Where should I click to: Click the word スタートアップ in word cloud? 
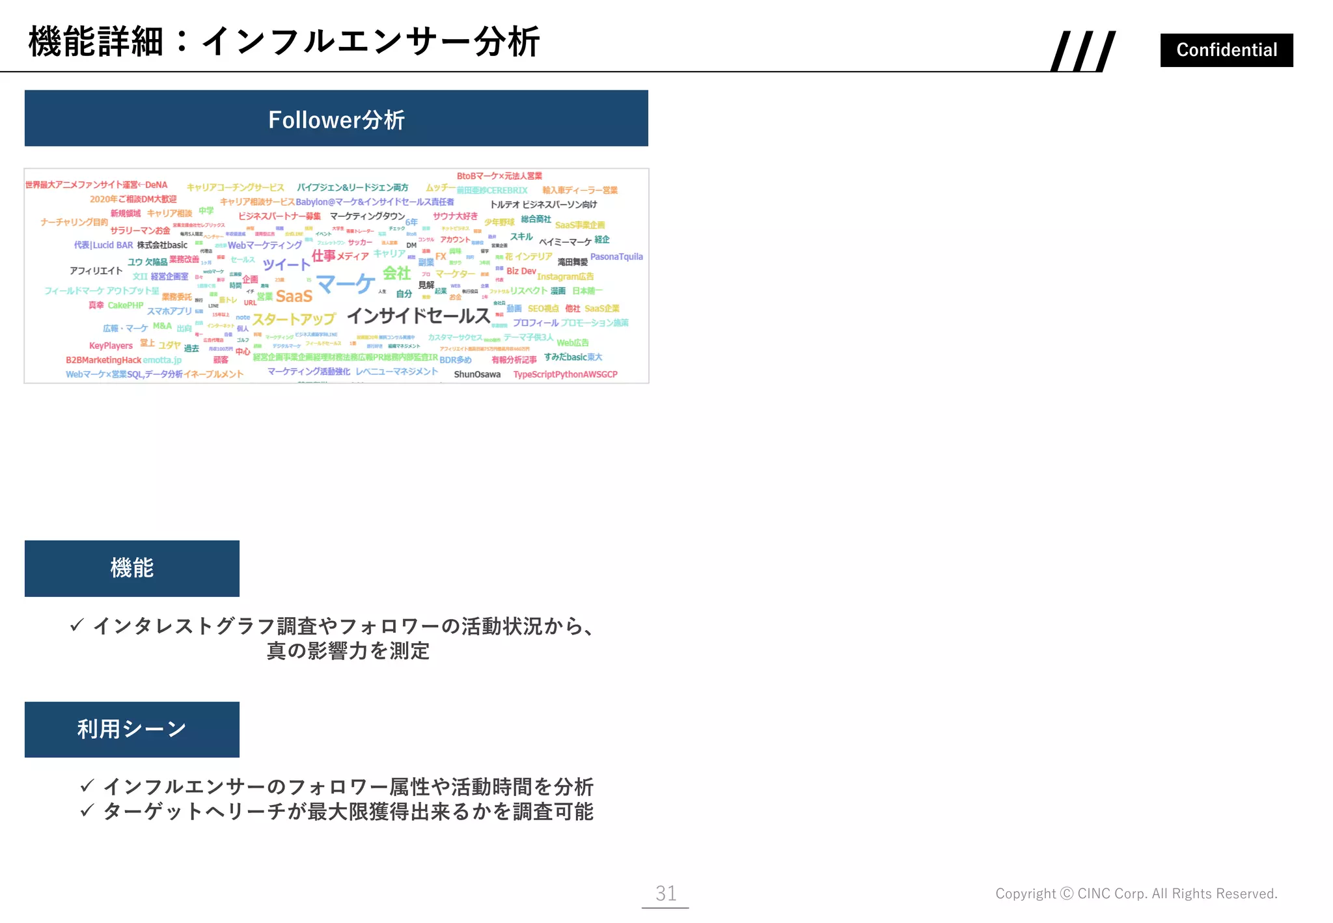coord(294,320)
